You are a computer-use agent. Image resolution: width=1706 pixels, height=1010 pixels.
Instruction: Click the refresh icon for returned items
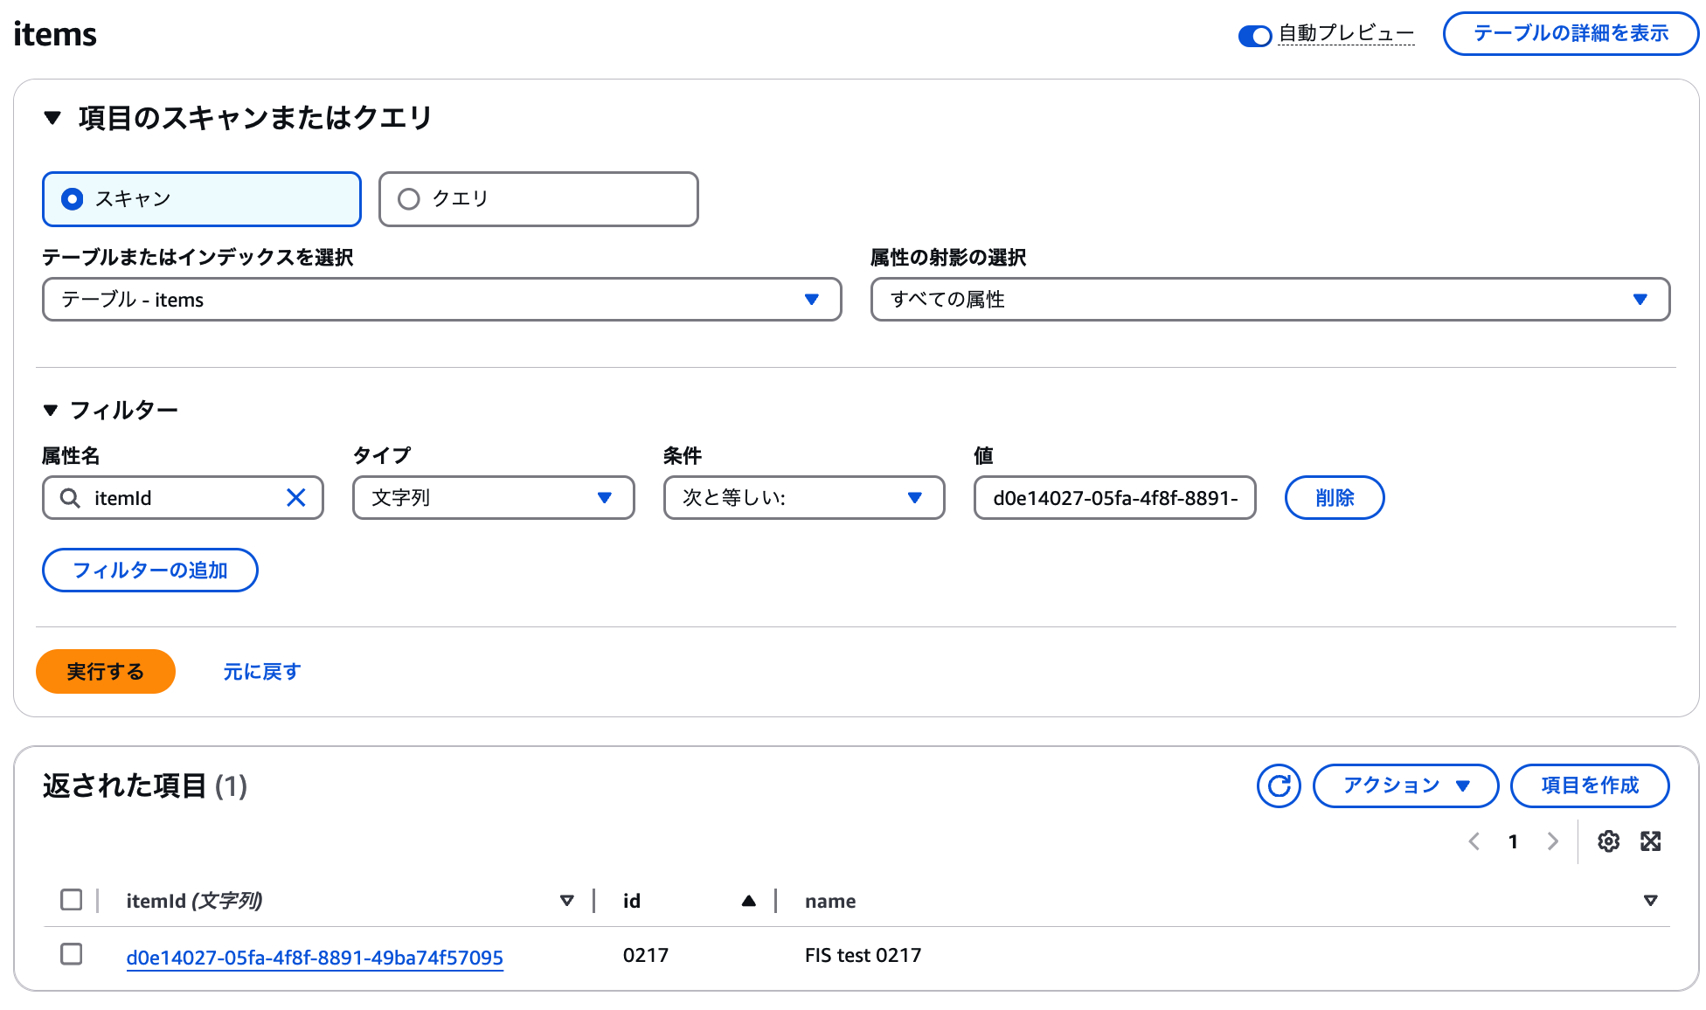[1279, 785]
